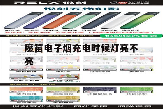This screenshot has width=163, height=109.
Task: Select the green 冷泡绿妍 pod box
Action: click(136, 90)
